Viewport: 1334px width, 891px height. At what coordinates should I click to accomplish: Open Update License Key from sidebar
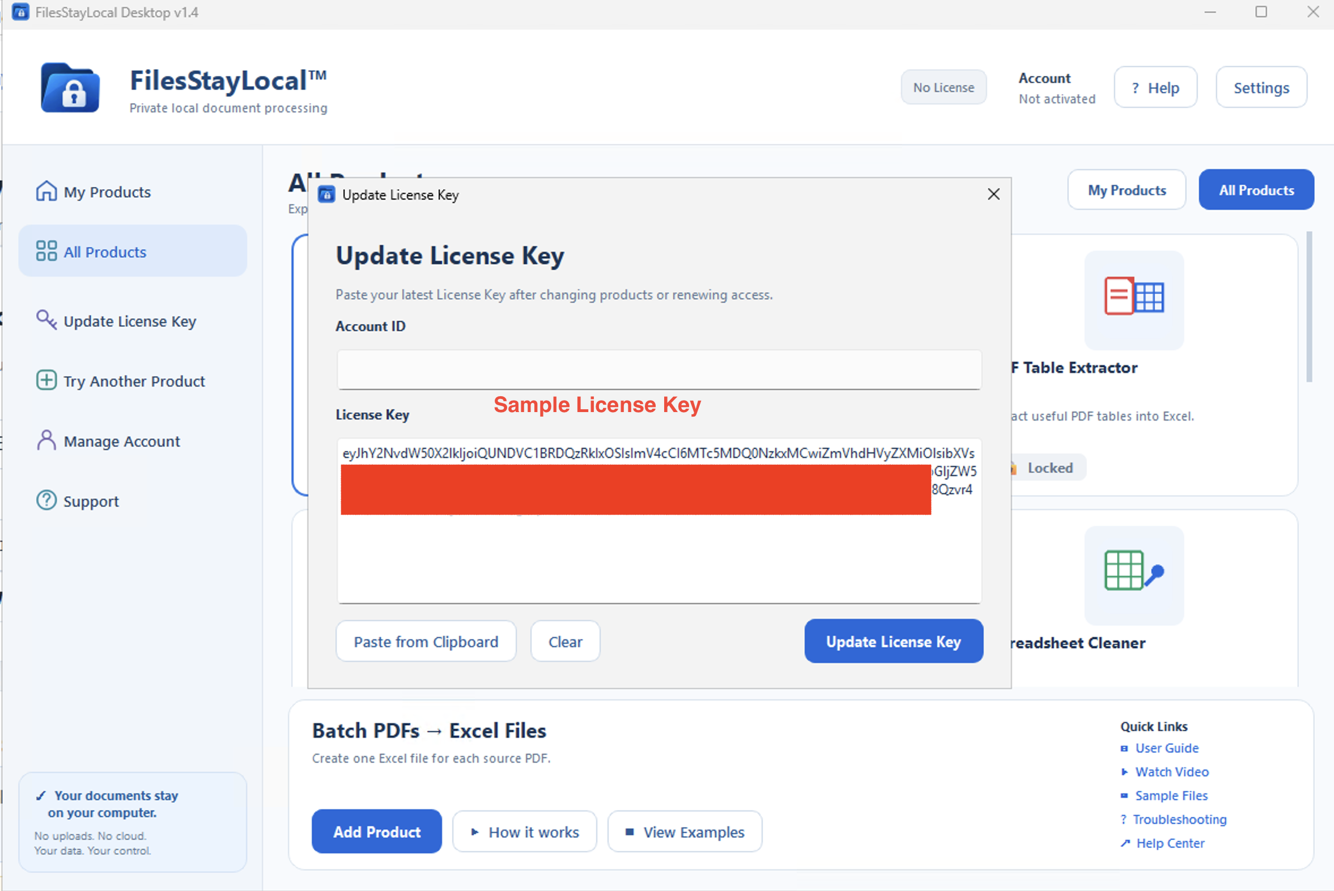pyautogui.click(x=133, y=320)
